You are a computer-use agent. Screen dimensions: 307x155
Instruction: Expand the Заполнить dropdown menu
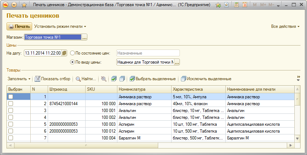[x=19, y=79]
